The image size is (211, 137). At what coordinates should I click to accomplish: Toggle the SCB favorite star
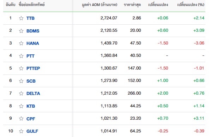[x=21, y=81]
